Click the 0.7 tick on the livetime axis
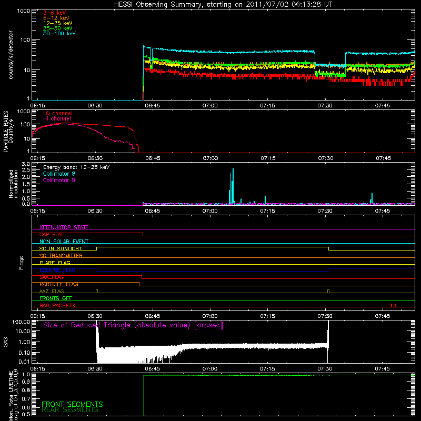Screen dimensions: 421x421 [26, 398]
